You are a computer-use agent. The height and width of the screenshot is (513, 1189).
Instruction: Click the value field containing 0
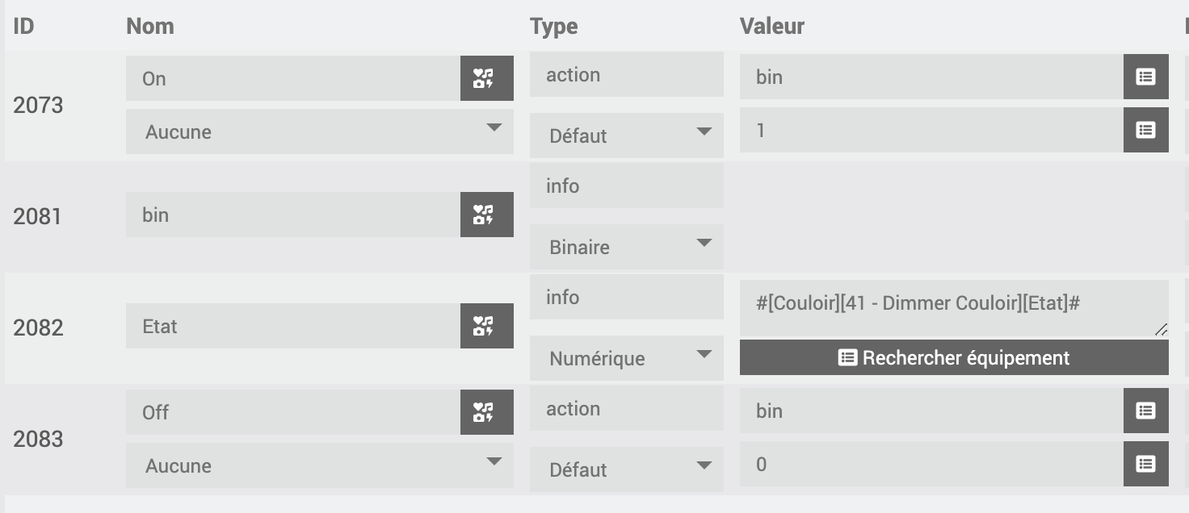(931, 464)
